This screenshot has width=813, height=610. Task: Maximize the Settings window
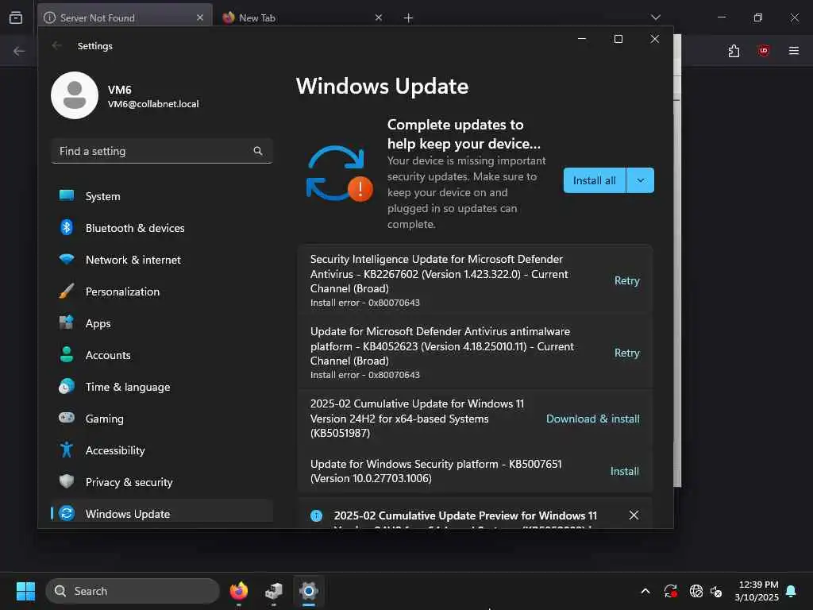tap(618, 39)
